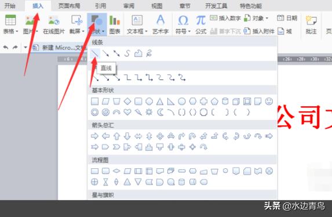Open the 特色功能 tab
This screenshot has width=332, height=217.
tap(251, 6)
